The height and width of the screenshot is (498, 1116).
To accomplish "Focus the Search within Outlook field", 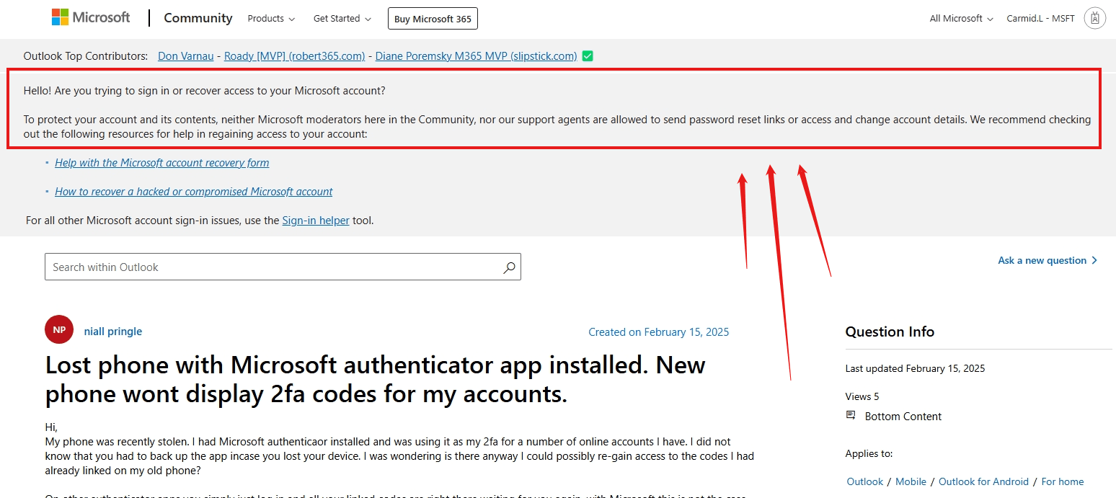I will 283,267.
